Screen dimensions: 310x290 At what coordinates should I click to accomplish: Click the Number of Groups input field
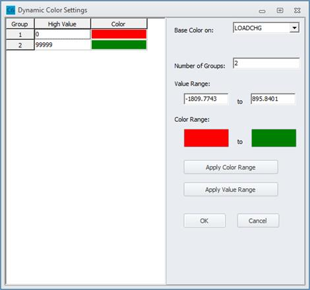click(x=266, y=63)
